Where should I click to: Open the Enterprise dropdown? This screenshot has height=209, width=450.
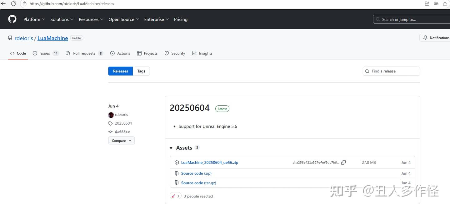coord(157,19)
